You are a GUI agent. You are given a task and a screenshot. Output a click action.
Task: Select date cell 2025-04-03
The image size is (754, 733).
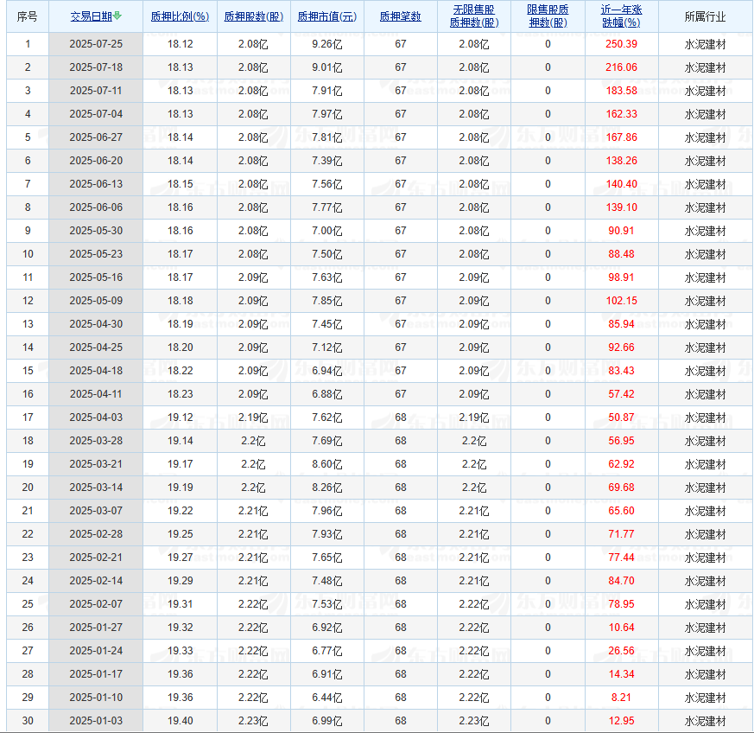click(x=96, y=417)
